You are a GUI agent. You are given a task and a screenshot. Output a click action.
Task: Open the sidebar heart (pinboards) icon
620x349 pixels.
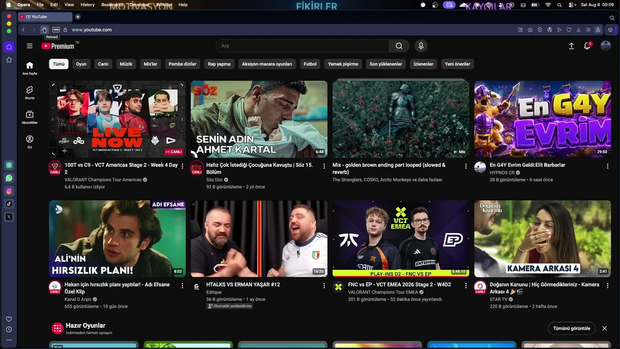pyautogui.click(x=9, y=319)
